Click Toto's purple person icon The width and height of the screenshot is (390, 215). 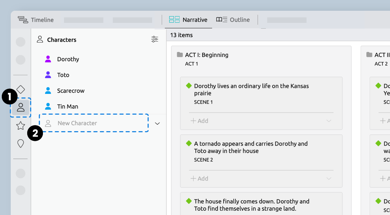pyautogui.click(x=48, y=75)
